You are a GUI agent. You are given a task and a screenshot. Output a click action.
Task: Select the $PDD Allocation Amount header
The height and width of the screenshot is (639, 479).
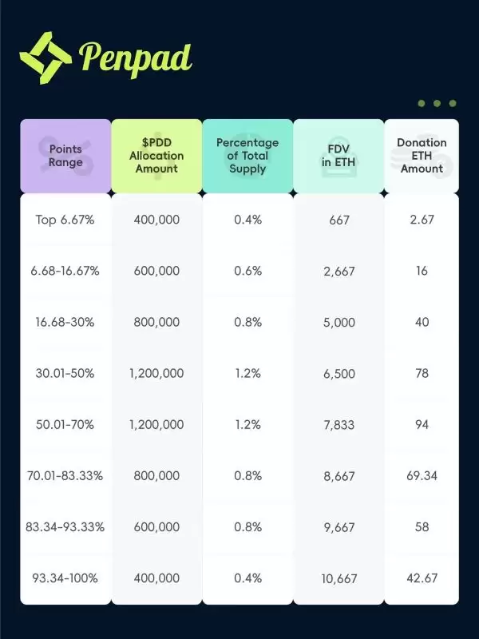[x=156, y=156]
